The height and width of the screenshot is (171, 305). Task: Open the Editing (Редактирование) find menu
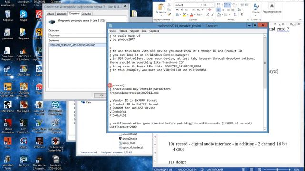click(272, 9)
